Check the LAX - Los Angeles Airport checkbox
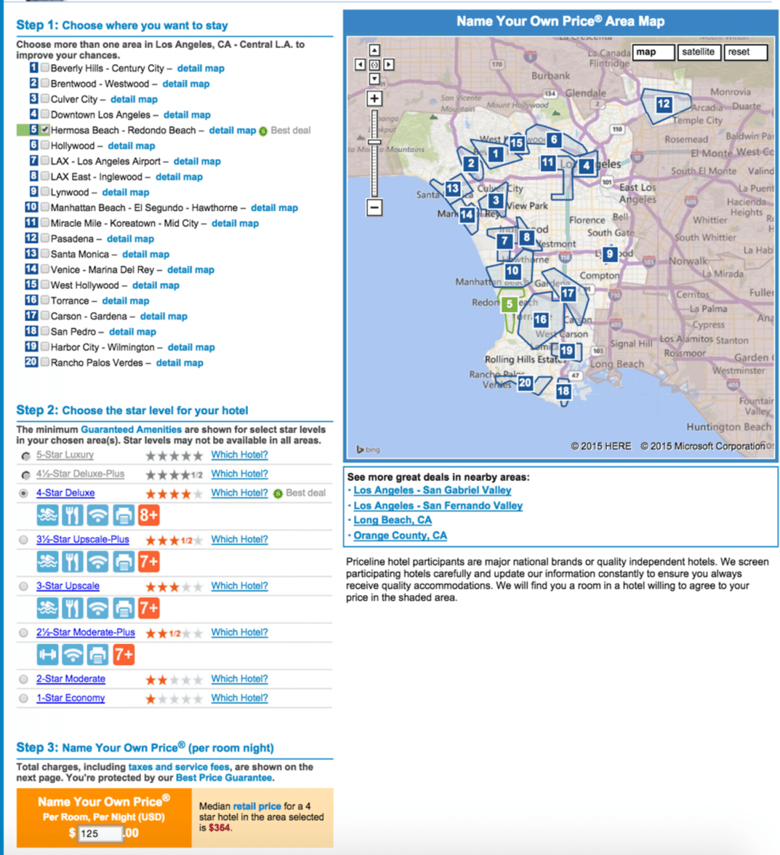 (45, 160)
